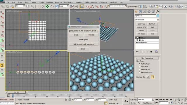Image resolution: width=187 pixels, height=105 pixels.
Task: Select the Scale tool in toolbar
Action: (57, 6)
